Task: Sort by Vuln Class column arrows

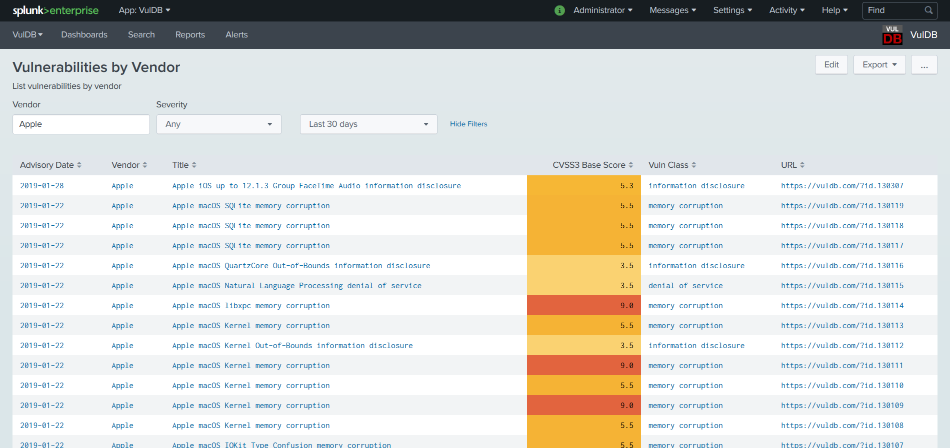Action: tap(693, 165)
